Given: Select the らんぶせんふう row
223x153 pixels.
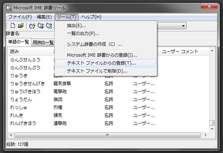Looking at the screenshot, I should (x=25, y=60).
